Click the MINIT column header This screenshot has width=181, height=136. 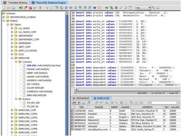[x=114, y=107]
